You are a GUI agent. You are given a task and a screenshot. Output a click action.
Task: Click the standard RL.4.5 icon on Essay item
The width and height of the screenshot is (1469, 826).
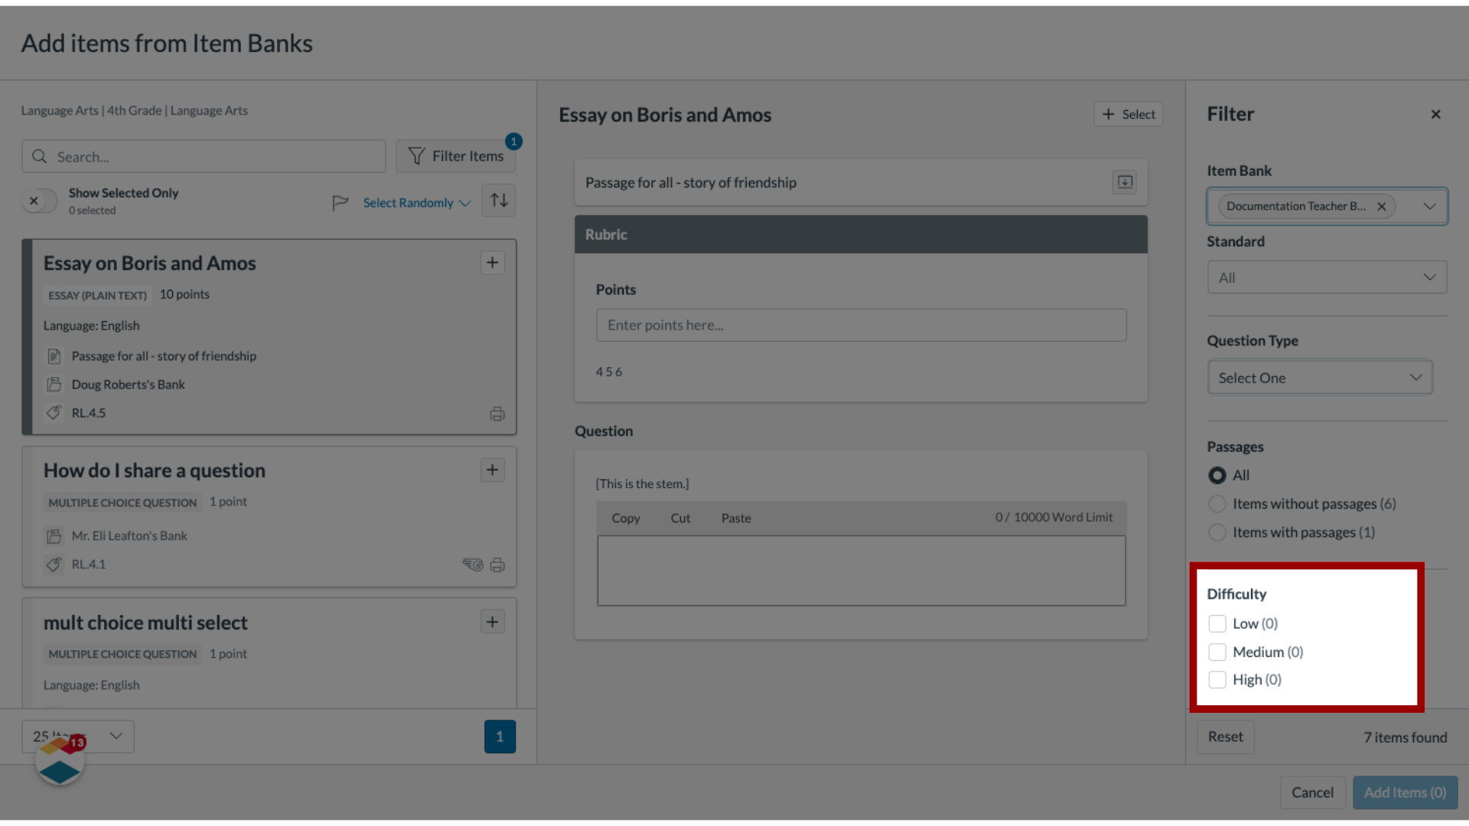54,412
